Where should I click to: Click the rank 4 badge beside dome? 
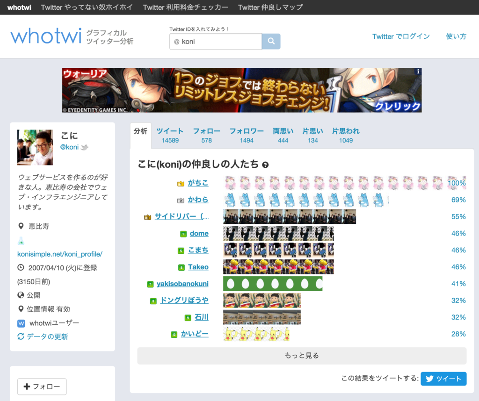pyautogui.click(x=183, y=234)
